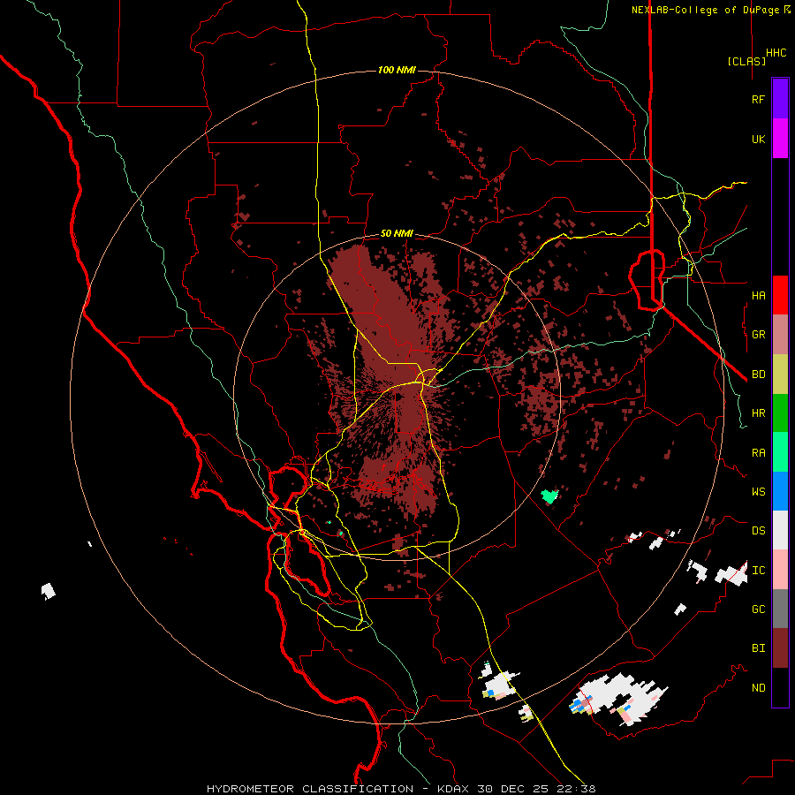Click the "HYDROMETEOR CLASSIFICATION" title text

(x=310, y=789)
